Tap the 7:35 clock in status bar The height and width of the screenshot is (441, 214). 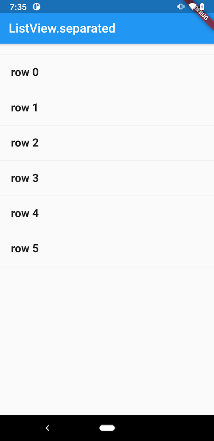[x=18, y=7]
